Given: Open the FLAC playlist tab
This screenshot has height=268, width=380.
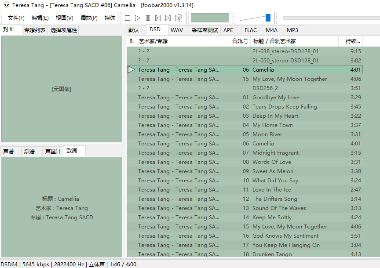Looking at the screenshot, I should tap(252, 30).
